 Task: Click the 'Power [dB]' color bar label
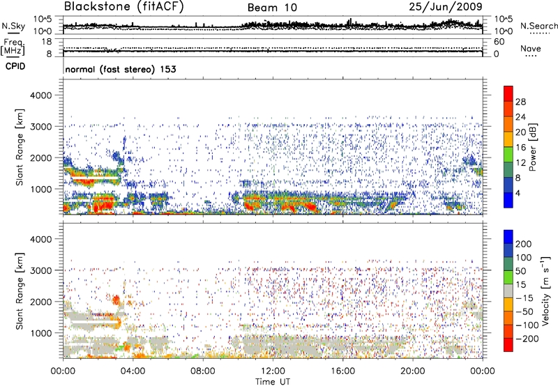[533, 147]
